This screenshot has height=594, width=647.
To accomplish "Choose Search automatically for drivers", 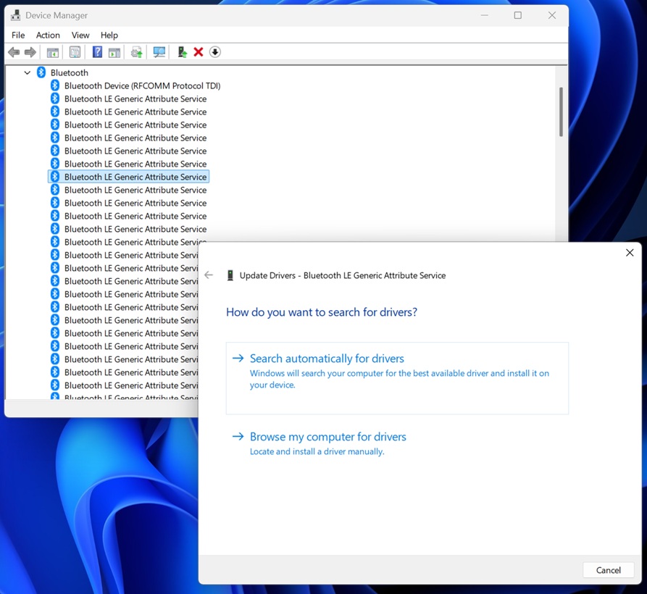I will 327,358.
